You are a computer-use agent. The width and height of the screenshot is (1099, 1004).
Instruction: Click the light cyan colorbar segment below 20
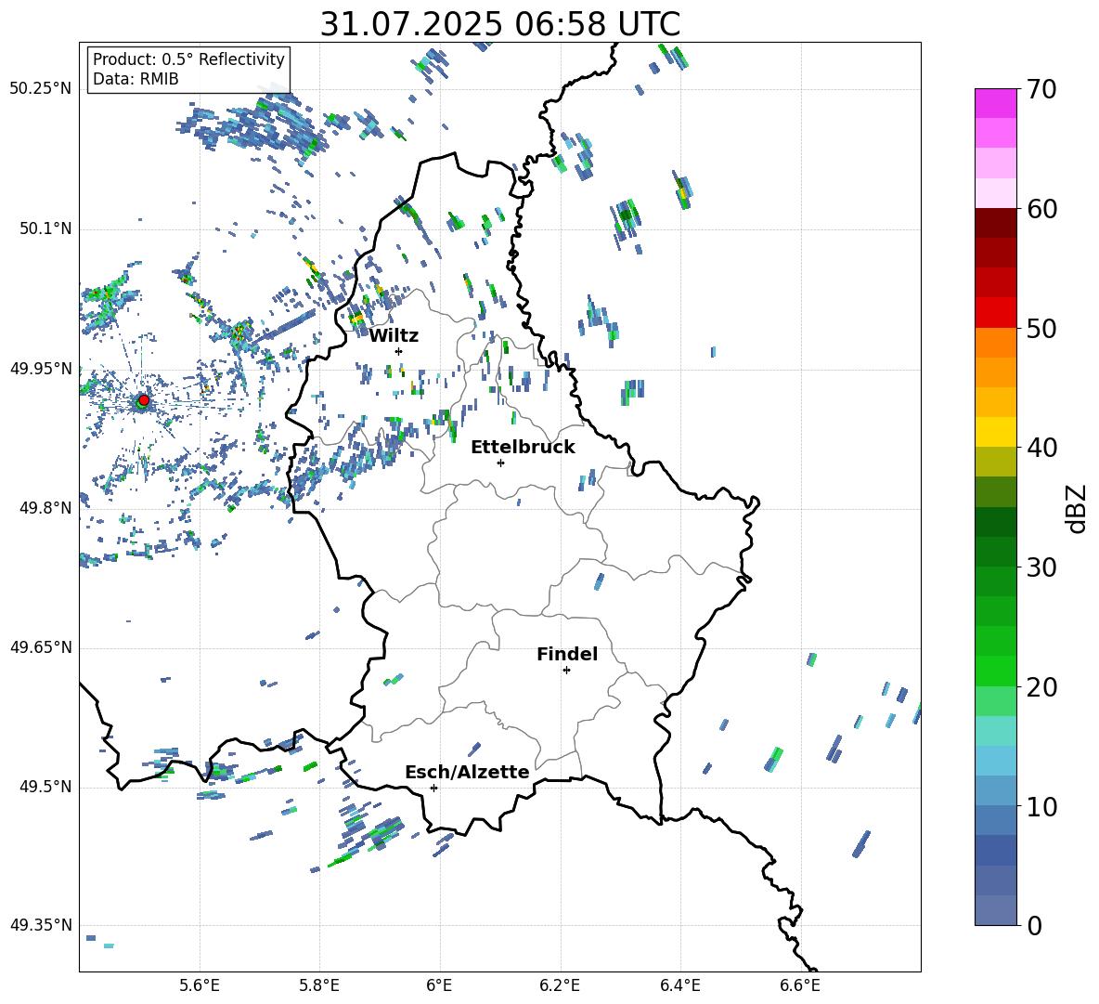(995, 731)
